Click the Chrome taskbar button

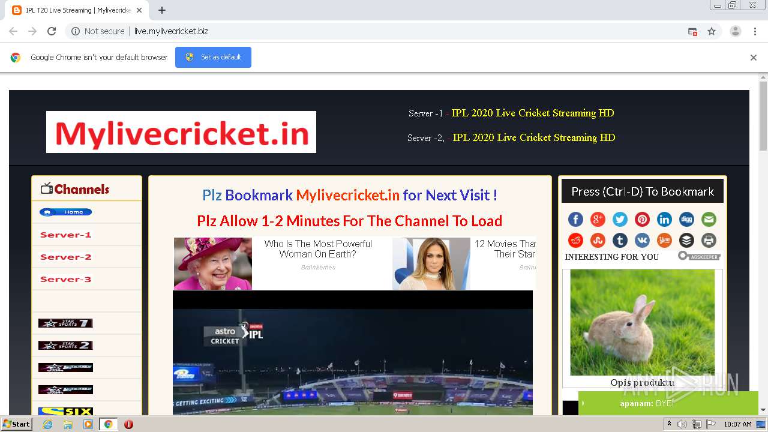point(108,424)
